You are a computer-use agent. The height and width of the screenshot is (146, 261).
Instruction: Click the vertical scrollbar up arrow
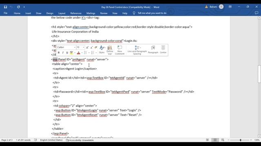[x=259, y=18]
